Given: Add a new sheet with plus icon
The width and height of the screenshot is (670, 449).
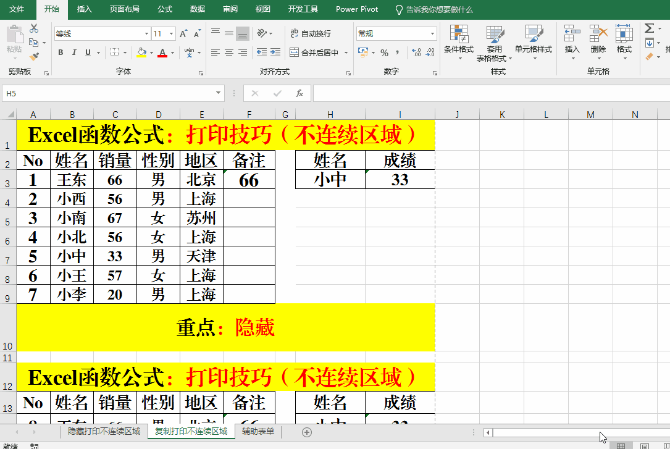Looking at the screenshot, I should (307, 432).
